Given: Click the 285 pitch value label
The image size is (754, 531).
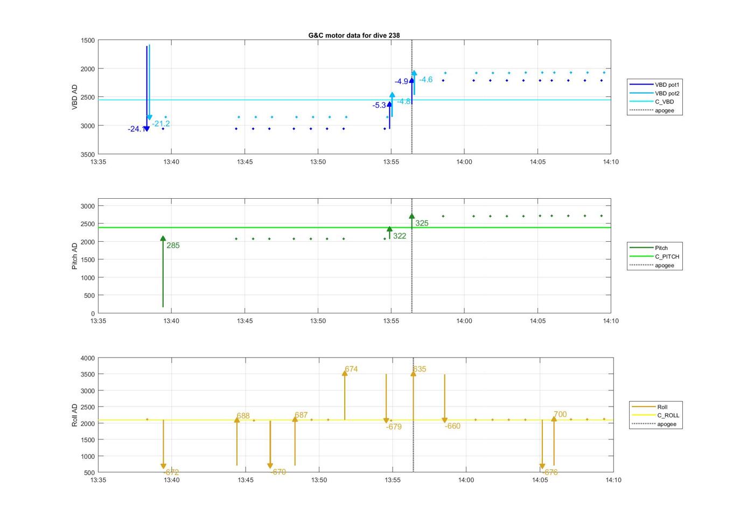Looking at the screenshot, I should [x=173, y=246].
